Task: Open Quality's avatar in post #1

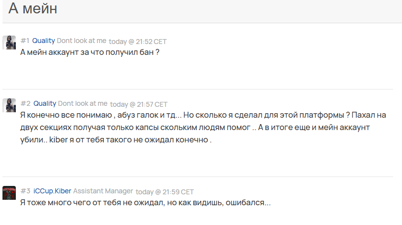Action: 9,43
